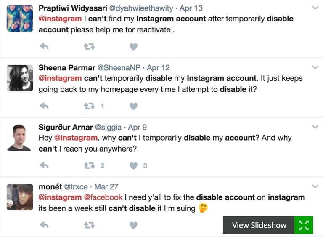This screenshot has height=237, width=323.
Task: Expand more options chevron on monét's tweet
Action: [x=315, y=186]
